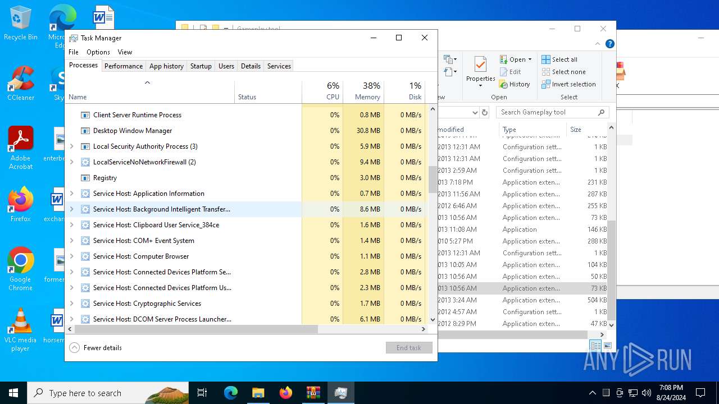Switch Explorer to large icons view
719x404 pixels.
pos(607,346)
